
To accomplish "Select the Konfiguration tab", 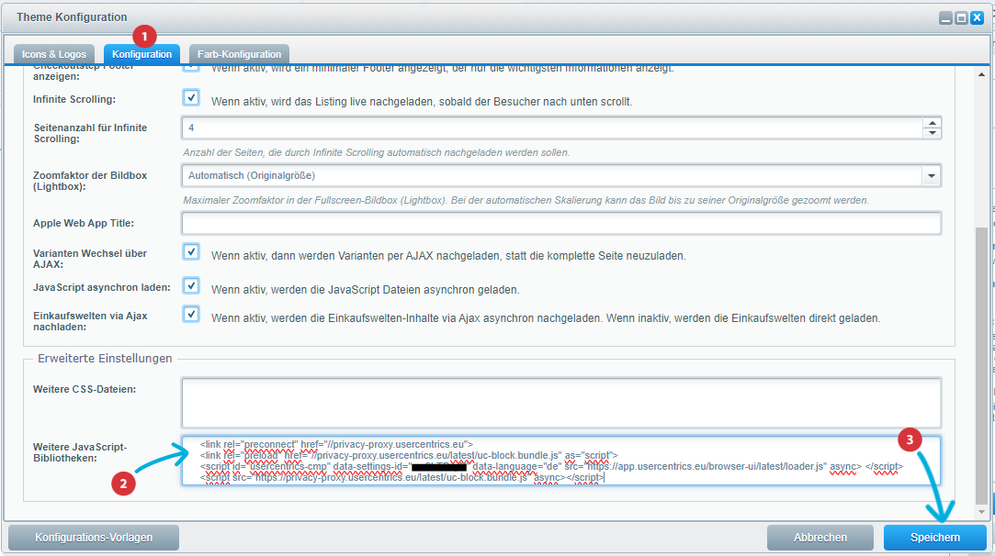I will [x=142, y=54].
